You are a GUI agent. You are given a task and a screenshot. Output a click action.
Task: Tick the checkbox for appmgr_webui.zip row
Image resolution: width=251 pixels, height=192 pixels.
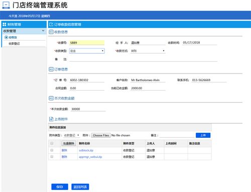[52, 156]
